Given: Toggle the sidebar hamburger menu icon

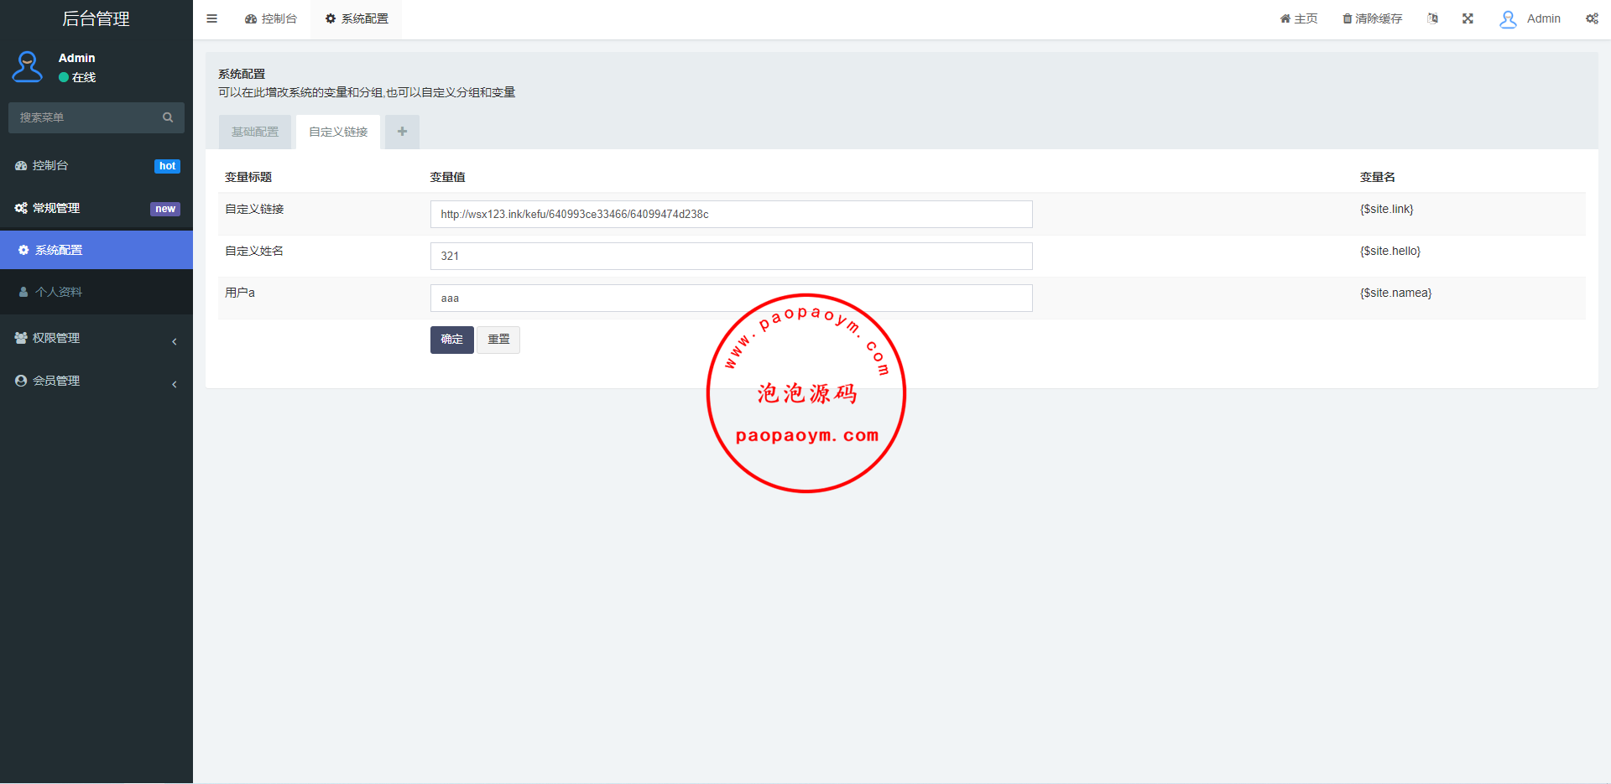Looking at the screenshot, I should tap(211, 18).
